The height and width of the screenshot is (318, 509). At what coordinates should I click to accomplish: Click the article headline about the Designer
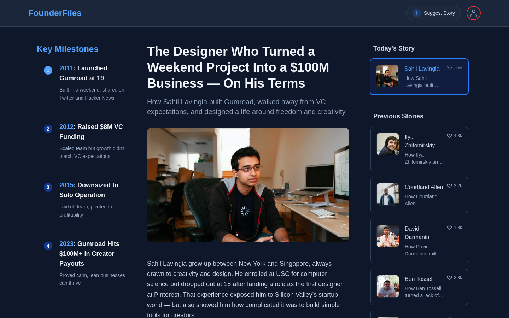tap(238, 67)
